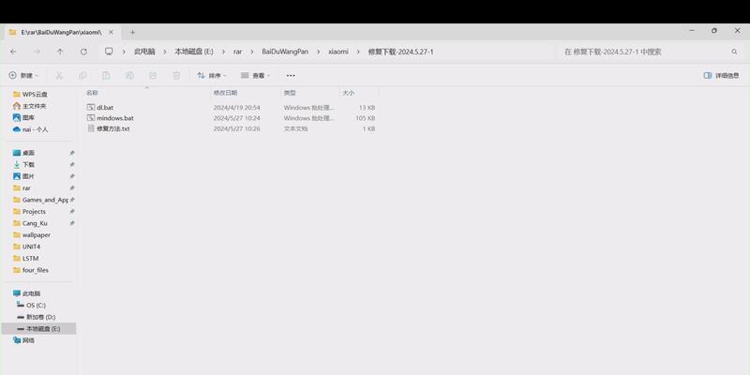
Task: Select 本地磁盘 (E:) in sidebar
Action: pyautogui.click(x=38, y=329)
